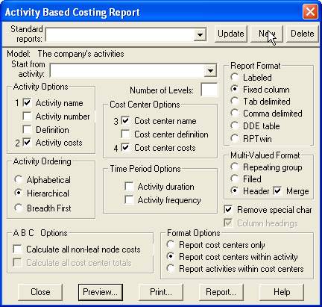This screenshot has height=307, width=322.
Task: Uncheck Remove special char option
Action: click(228, 209)
